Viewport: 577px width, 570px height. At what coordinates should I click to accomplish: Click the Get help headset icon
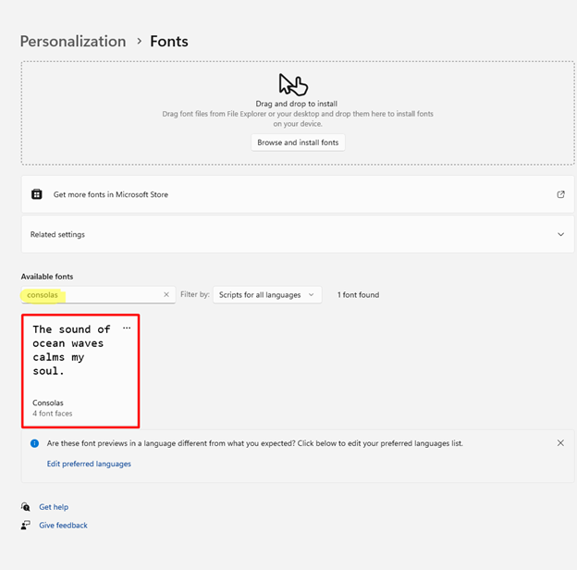[26, 507]
